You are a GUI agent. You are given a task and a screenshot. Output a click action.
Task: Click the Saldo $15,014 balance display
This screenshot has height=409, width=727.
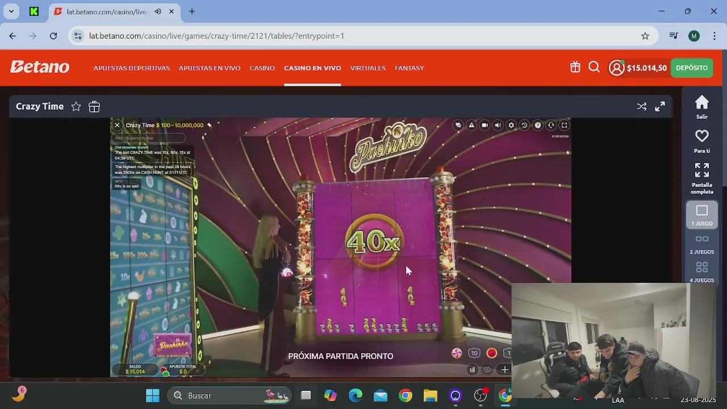[x=135, y=369]
